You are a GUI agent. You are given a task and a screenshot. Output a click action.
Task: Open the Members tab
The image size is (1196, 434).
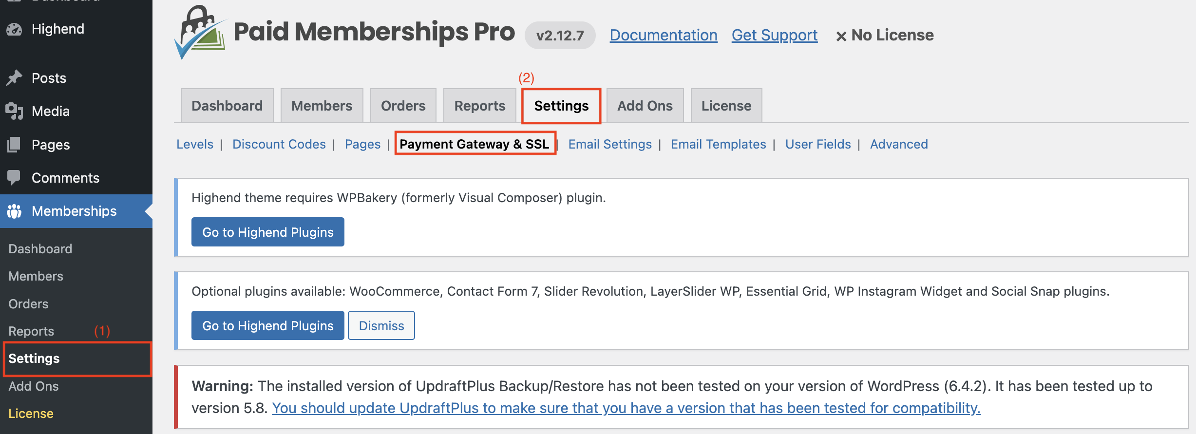point(322,106)
